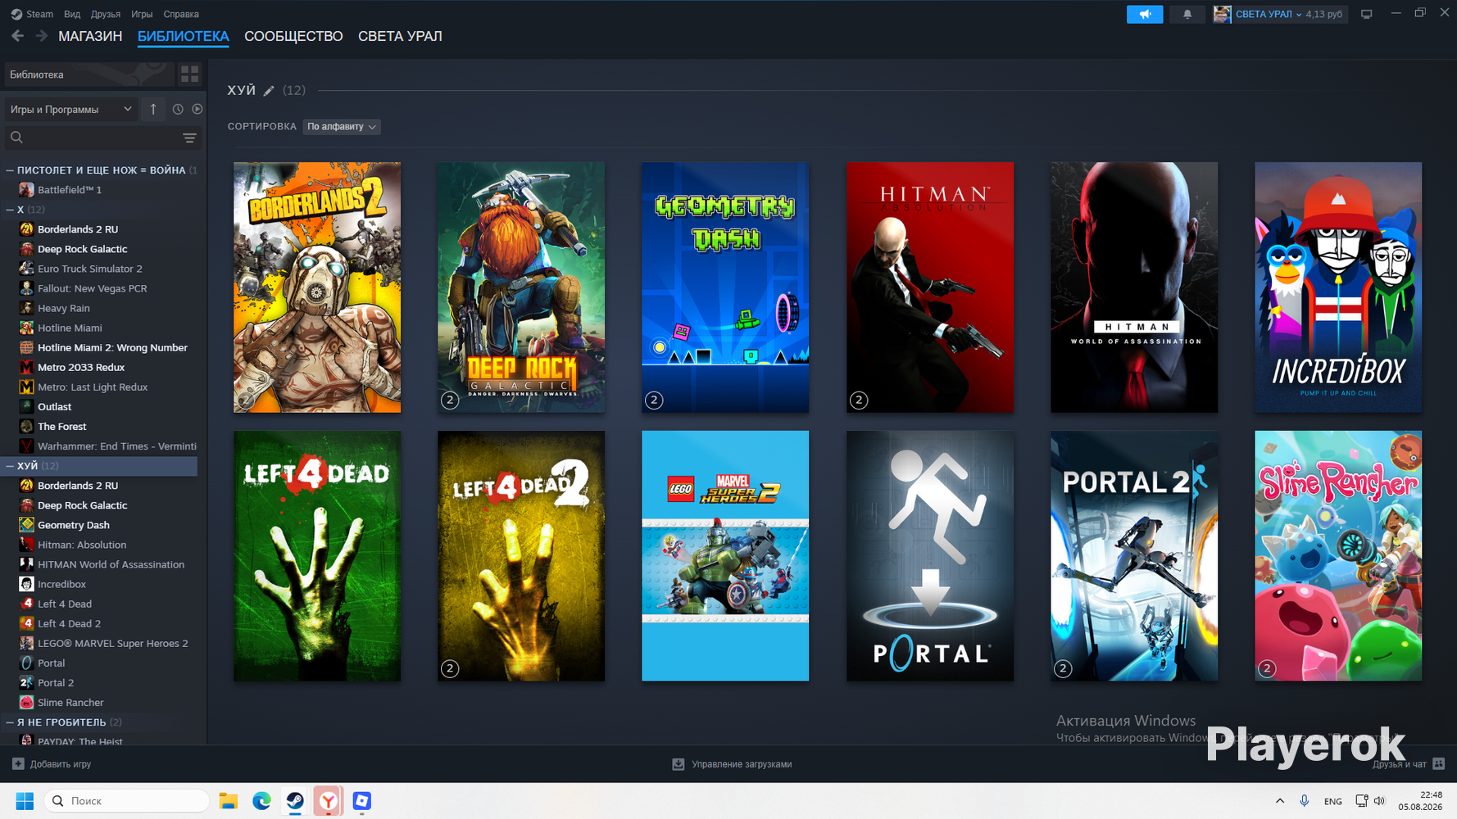Open the Игры menu

[142, 14]
